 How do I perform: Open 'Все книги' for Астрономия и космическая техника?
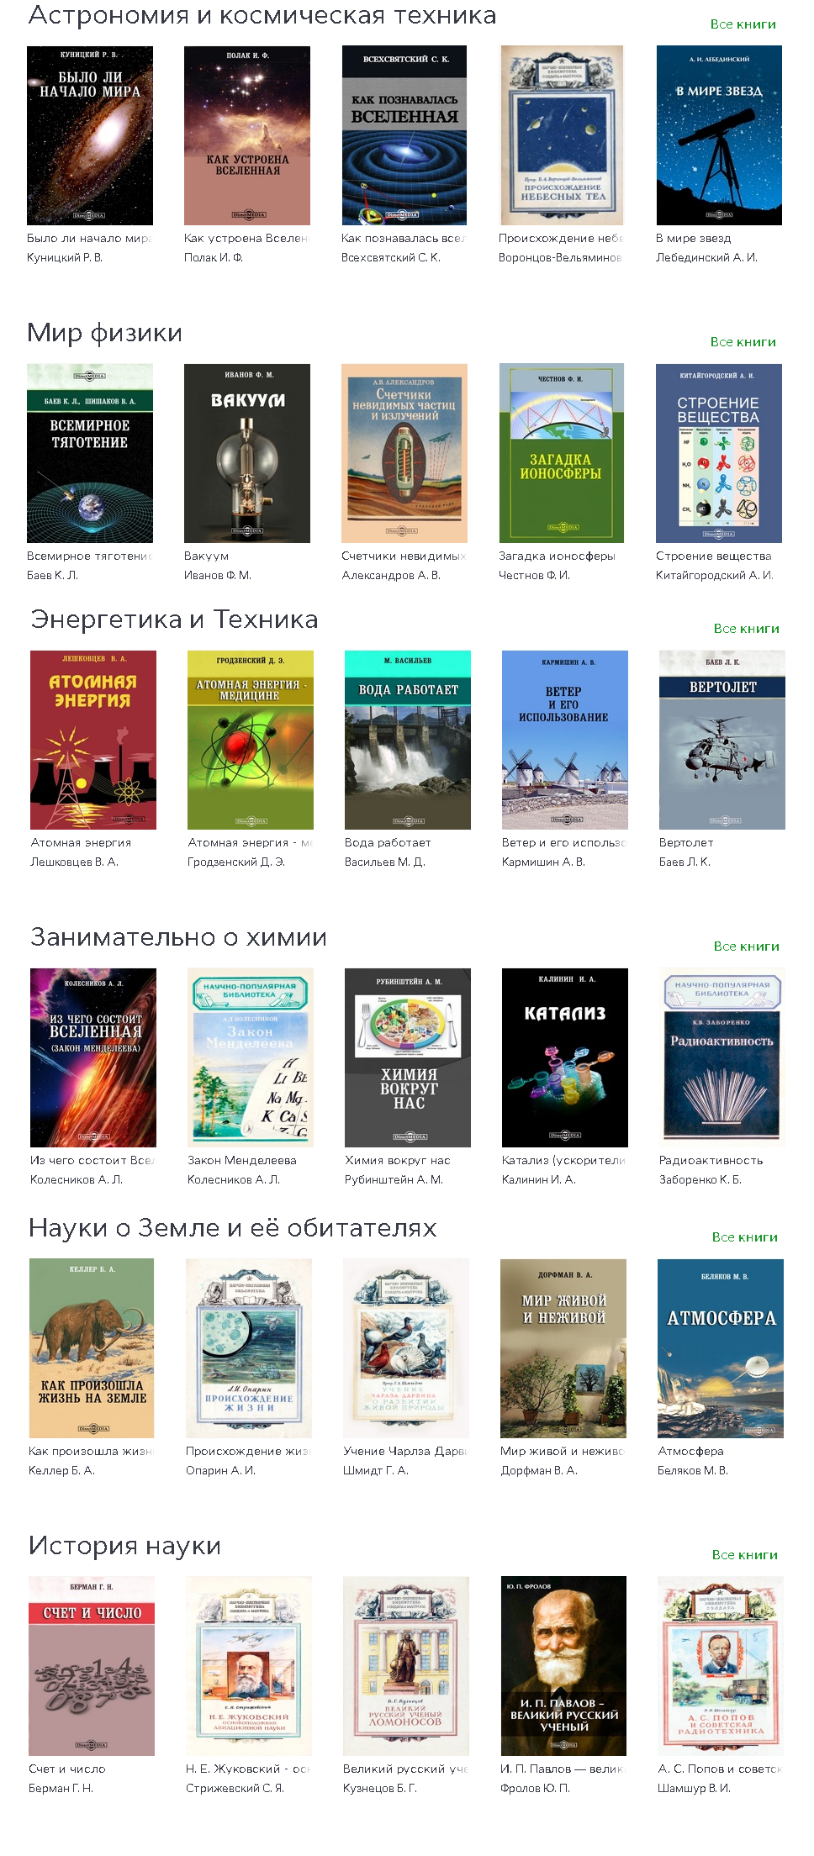tap(743, 24)
